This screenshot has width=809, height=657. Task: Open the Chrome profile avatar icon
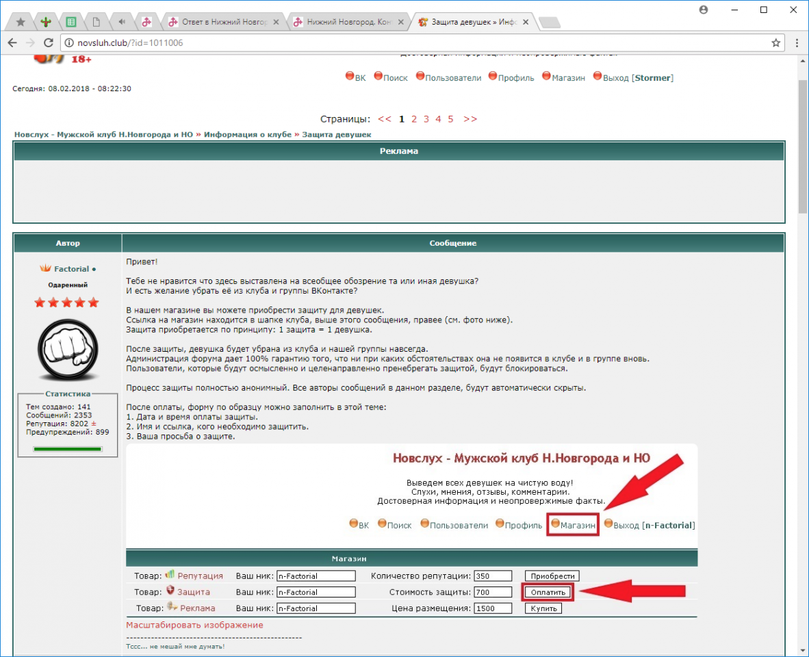703,10
